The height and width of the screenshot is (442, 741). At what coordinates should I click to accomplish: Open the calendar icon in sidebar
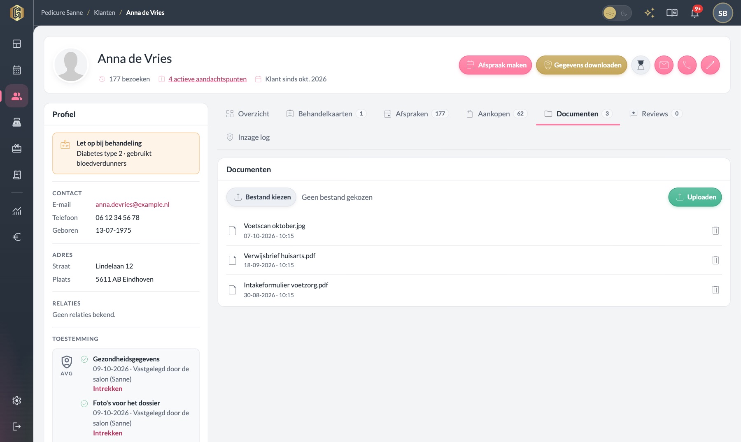pyautogui.click(x=16, y=70)
